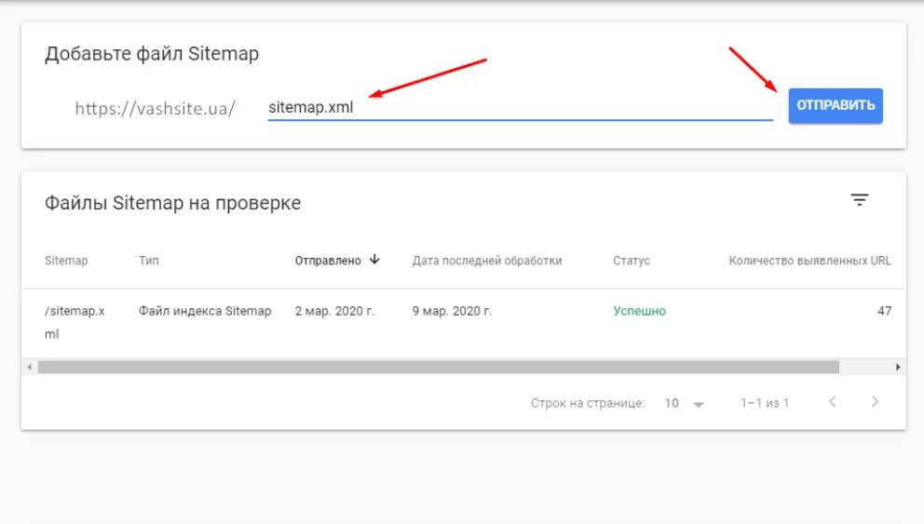
Task: Click the Отправлено column header
Action: pyautogui.click(x=328, y=261)
